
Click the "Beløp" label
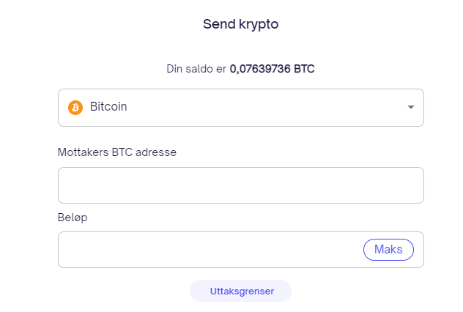73,218
